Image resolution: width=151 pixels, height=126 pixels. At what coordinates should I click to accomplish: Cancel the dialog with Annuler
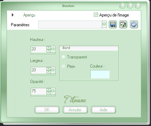[75, 110]
